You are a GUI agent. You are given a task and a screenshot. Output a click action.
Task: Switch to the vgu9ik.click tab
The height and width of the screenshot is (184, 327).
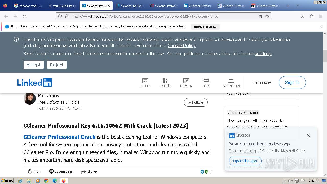click(62, 6)
